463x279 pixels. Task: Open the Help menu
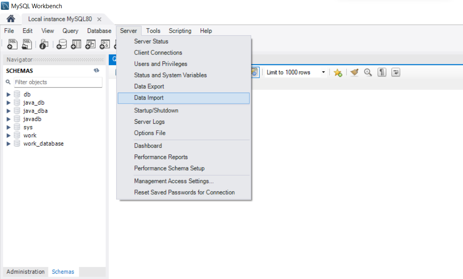(206, 31)
